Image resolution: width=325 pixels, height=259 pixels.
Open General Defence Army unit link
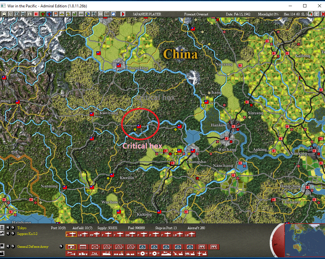tap(33, 246)
